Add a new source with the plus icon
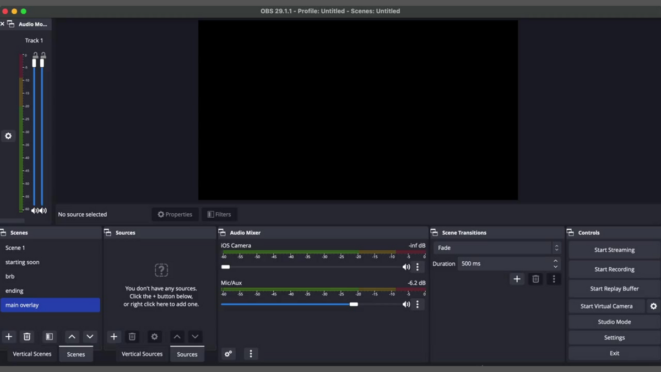661x372 pixels. click(113, 336)
